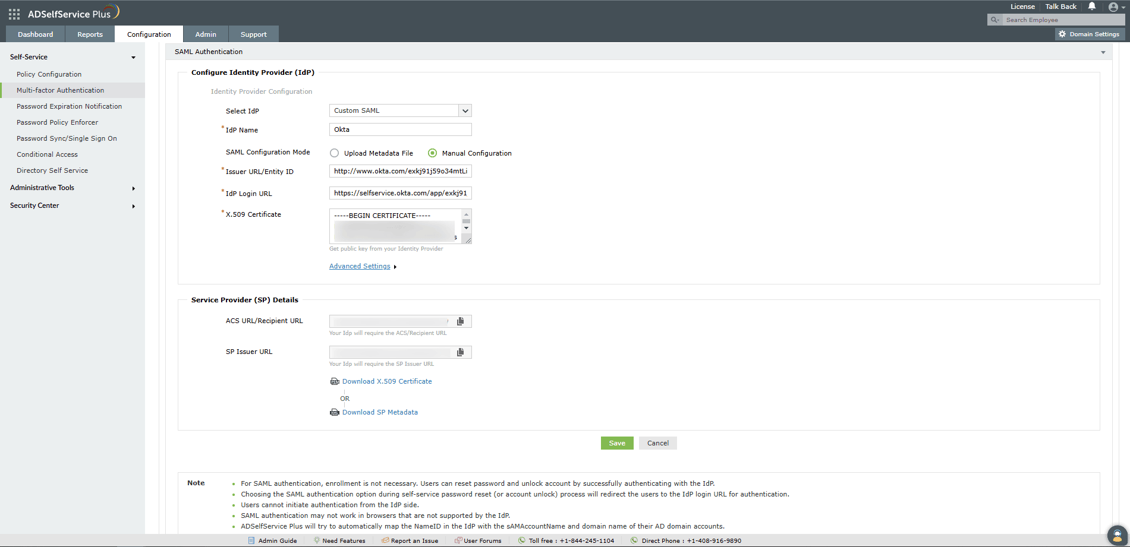1130x547 pixels.
Task: Expand Administrative Tools section
Action: (x=133, y=188)
